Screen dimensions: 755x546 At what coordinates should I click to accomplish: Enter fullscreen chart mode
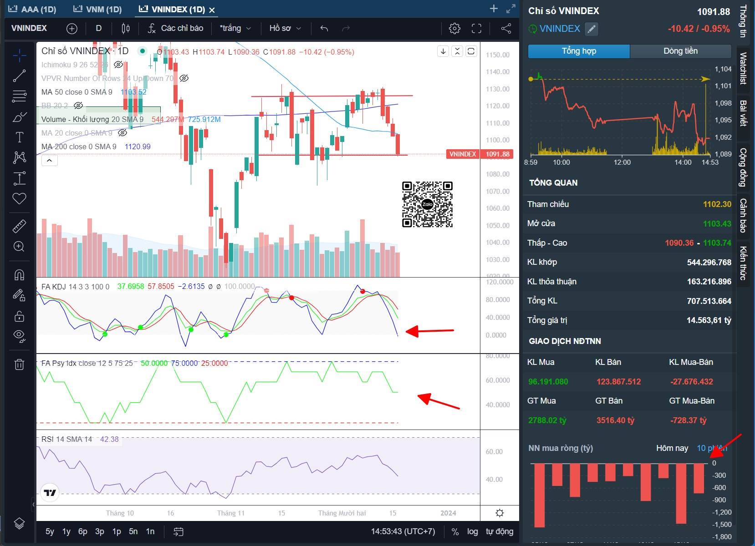[477, 29]
